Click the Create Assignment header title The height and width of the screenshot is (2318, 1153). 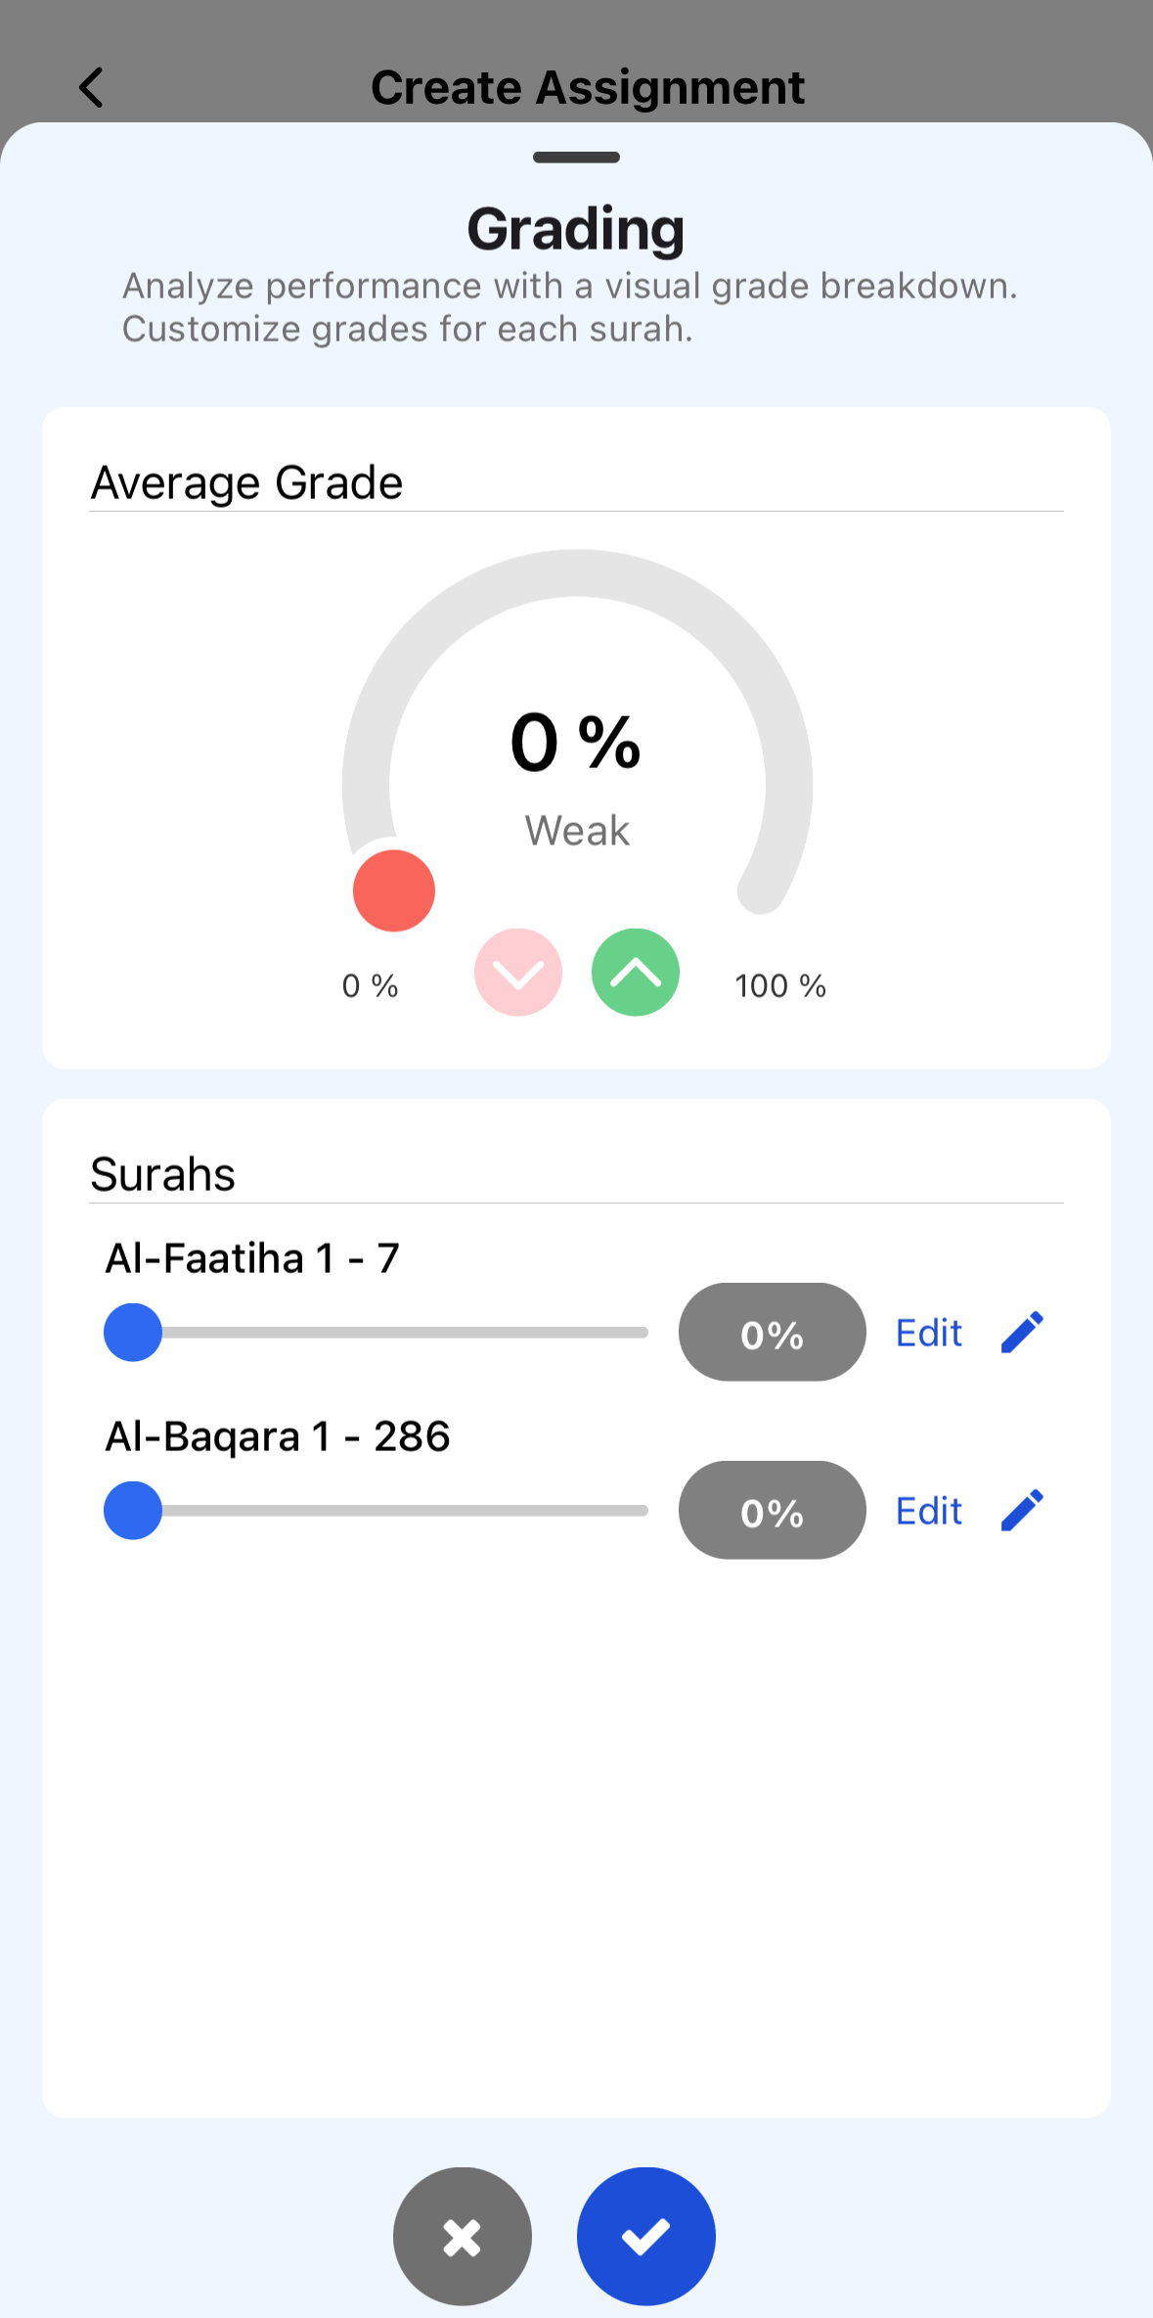click(587, 88)
